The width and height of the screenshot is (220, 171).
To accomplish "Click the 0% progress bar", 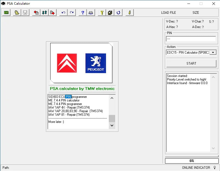I will pos(192,161).
